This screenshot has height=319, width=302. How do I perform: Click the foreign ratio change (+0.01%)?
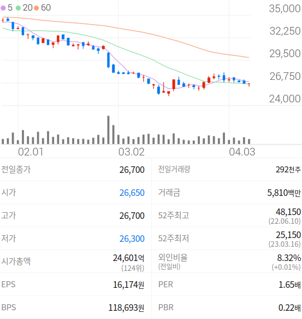[286, 267]
